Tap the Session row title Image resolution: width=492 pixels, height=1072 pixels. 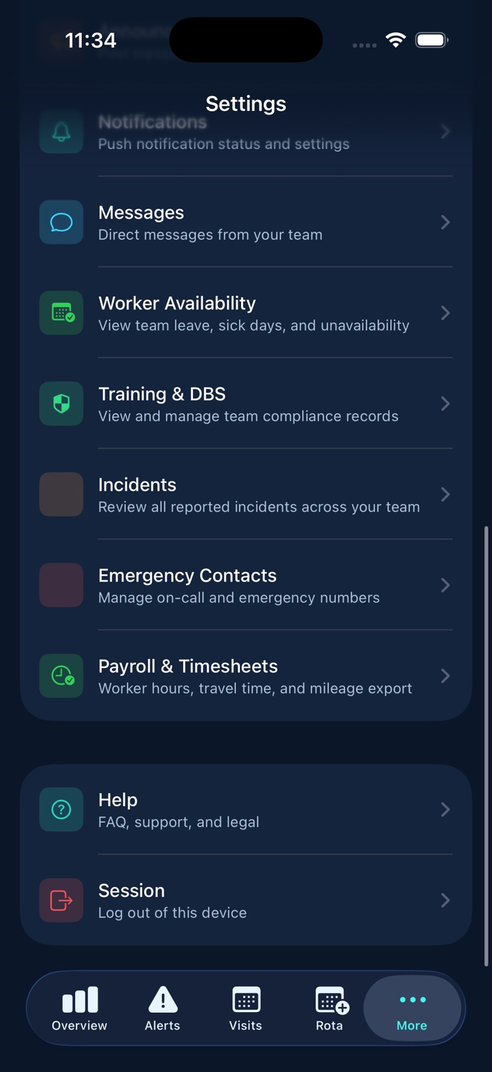(x=132, y=891)
